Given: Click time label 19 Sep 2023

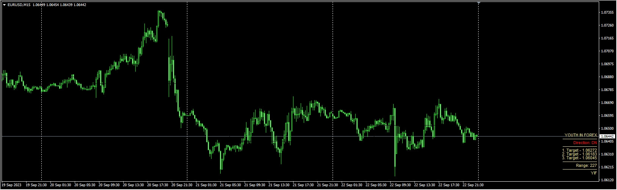Looking at the screenshot, I should click(x=11, y=185).
